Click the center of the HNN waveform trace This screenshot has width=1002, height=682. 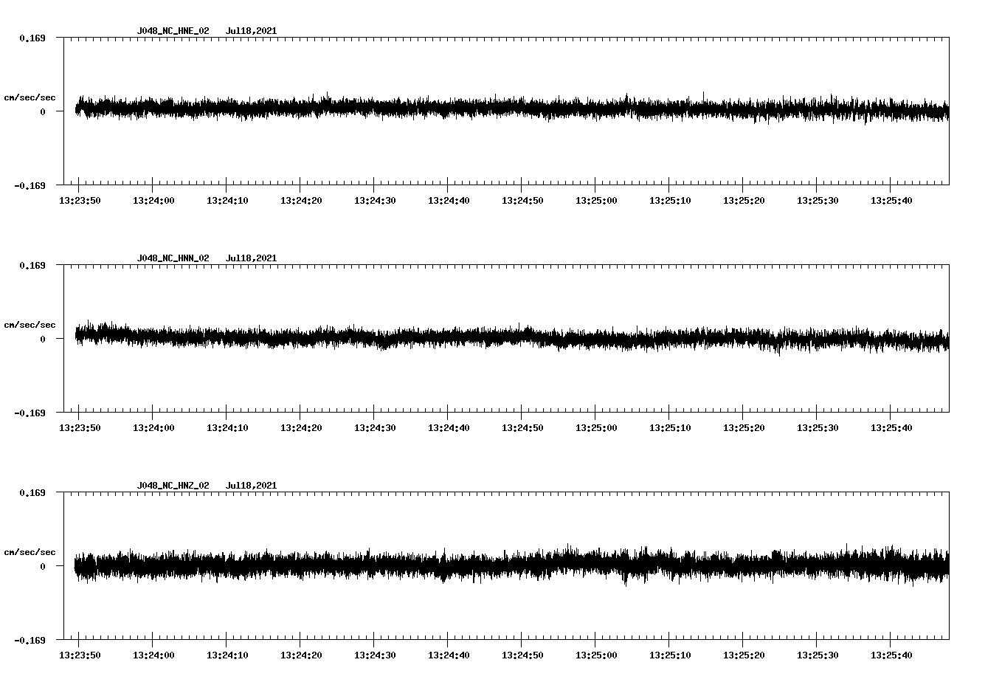pos(509,339)
